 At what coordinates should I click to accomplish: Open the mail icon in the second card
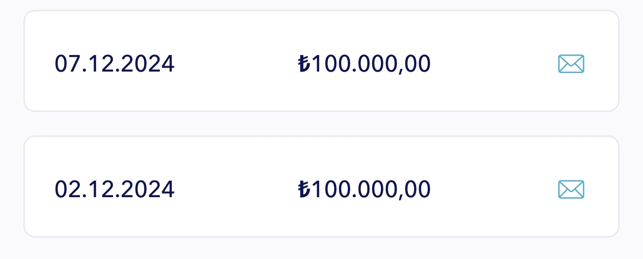tap(571, 189)
